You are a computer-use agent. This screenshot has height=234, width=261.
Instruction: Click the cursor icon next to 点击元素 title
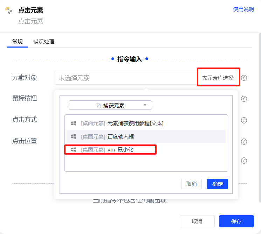[x=9, y=10]
